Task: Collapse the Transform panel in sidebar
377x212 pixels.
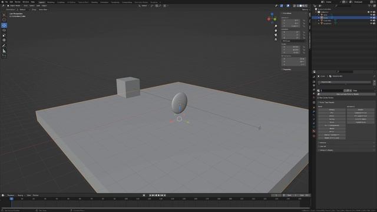Action: (x=287, y=14)
